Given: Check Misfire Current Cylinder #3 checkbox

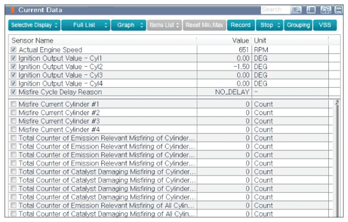Looking at the screenshot, I should [14, 121].
